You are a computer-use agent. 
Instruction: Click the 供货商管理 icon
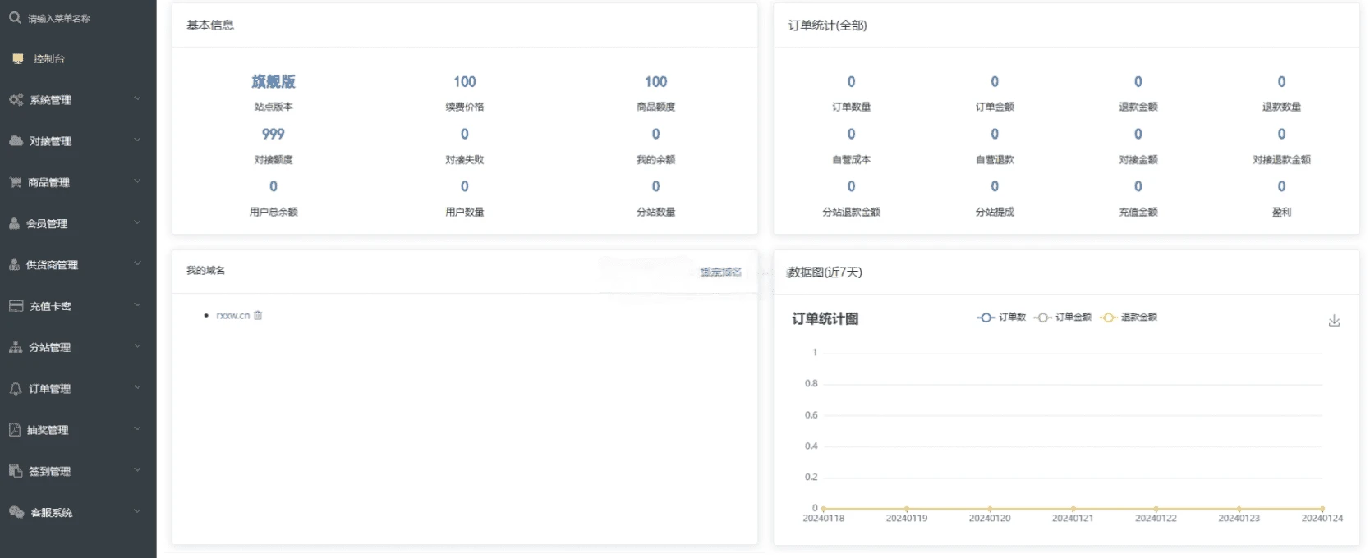click(x=14, y=265)
